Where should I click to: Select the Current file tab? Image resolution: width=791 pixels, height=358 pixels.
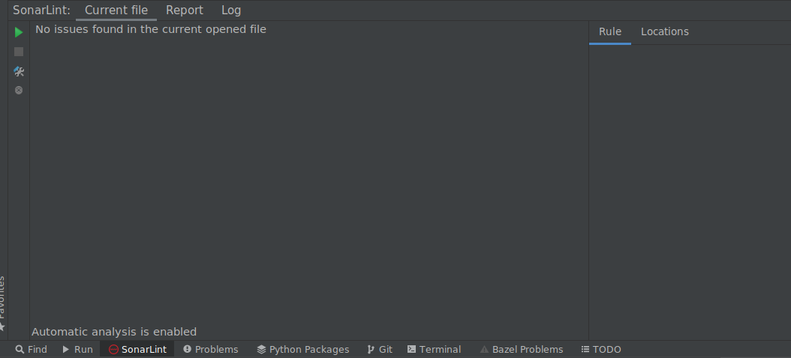(116, 10)
